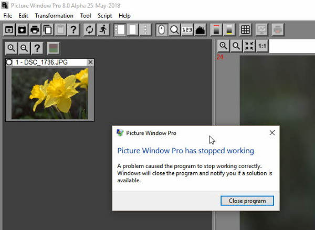Click the running man script icon
The height and width of the screenshot is (230, 315).
coord(102,29)
